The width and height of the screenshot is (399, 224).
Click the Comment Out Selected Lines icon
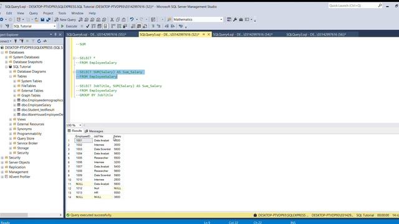click(153, 26)
